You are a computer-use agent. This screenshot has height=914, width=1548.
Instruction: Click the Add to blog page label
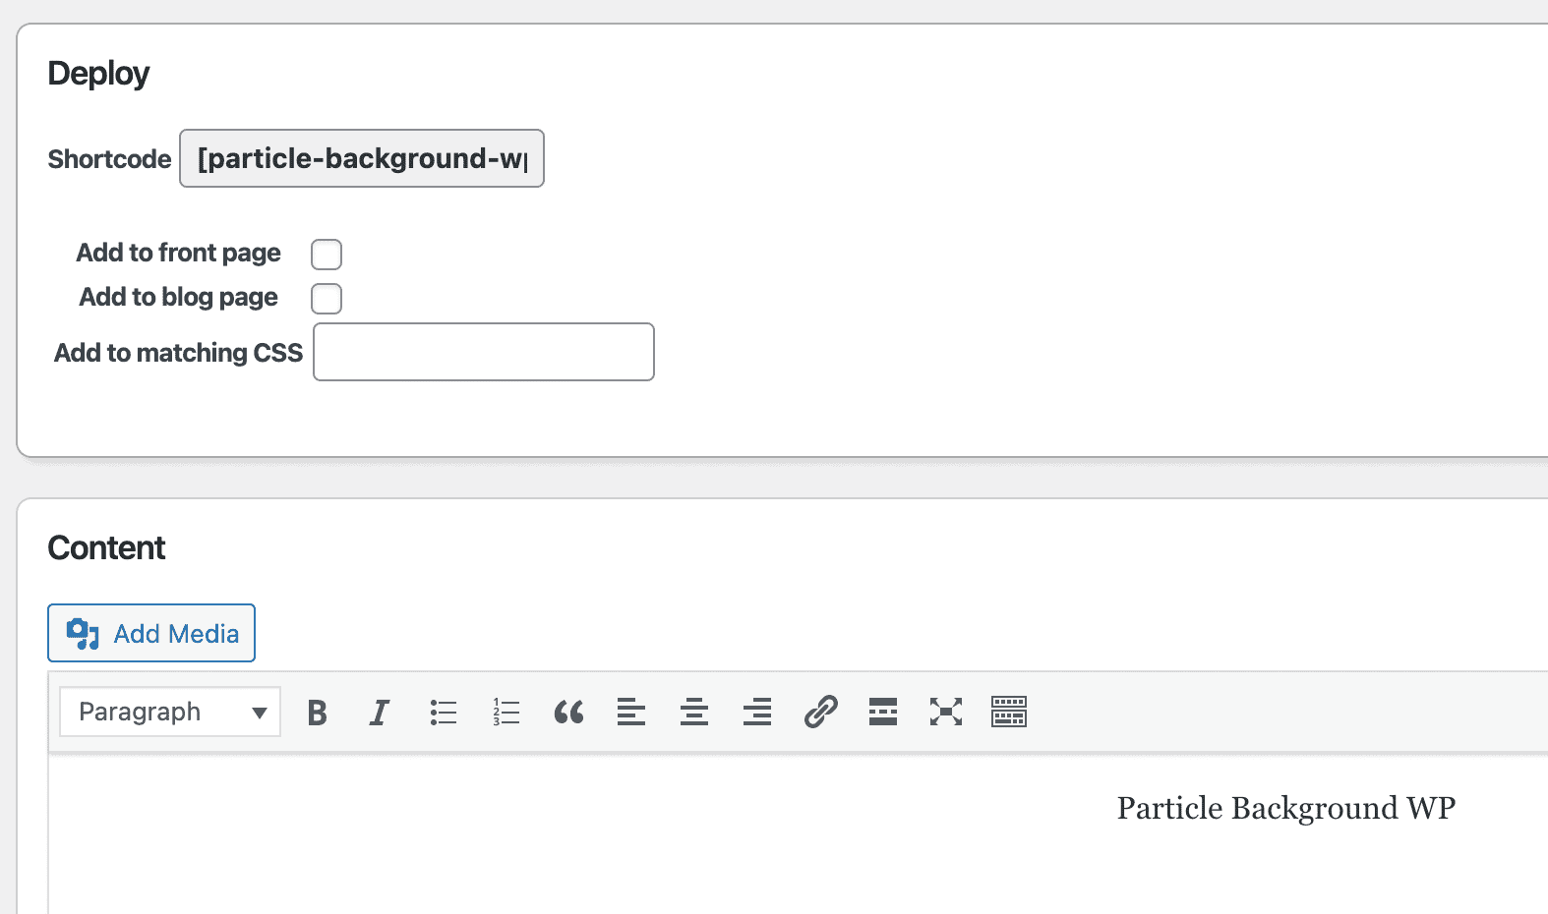(179, 297)
